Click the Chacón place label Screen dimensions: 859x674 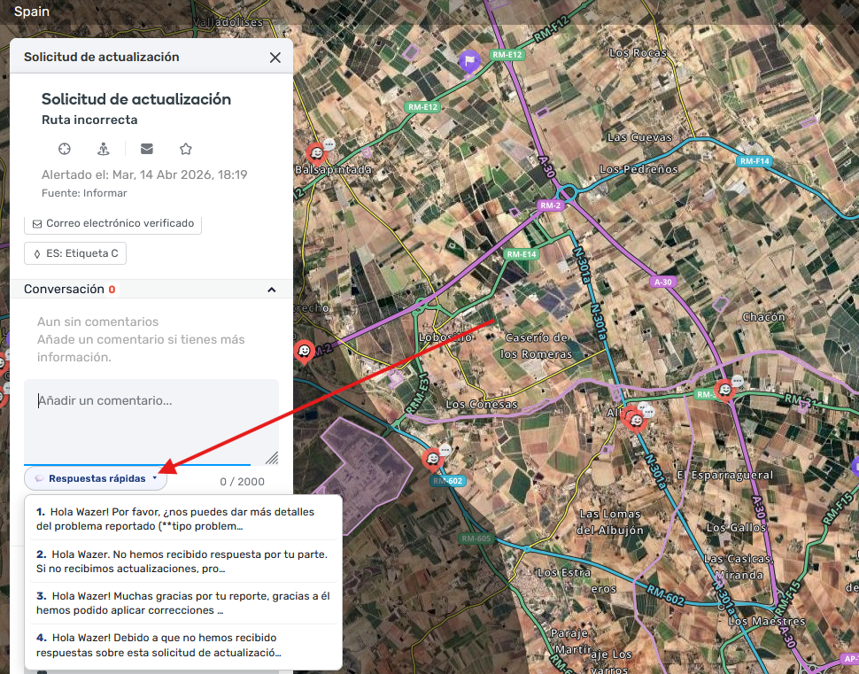coord(763,317)
